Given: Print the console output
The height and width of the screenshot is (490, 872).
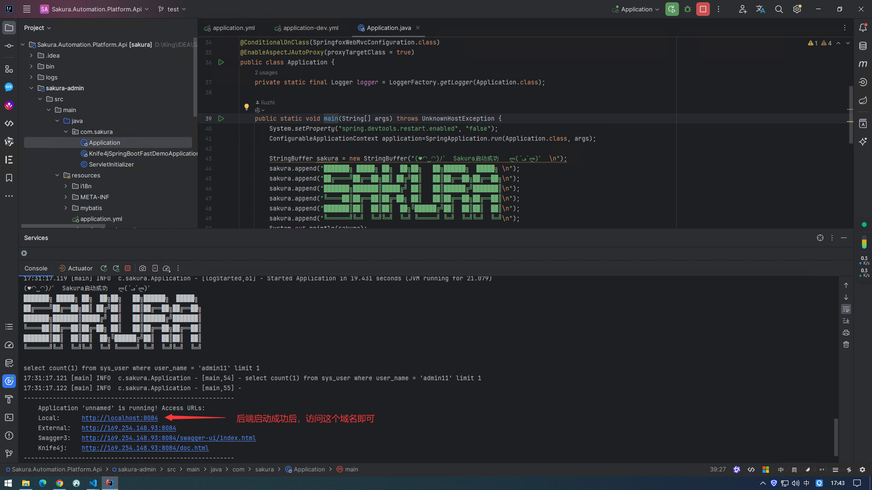Looking at the screenshot, I should pyautogui.click(x=846, y=333).
